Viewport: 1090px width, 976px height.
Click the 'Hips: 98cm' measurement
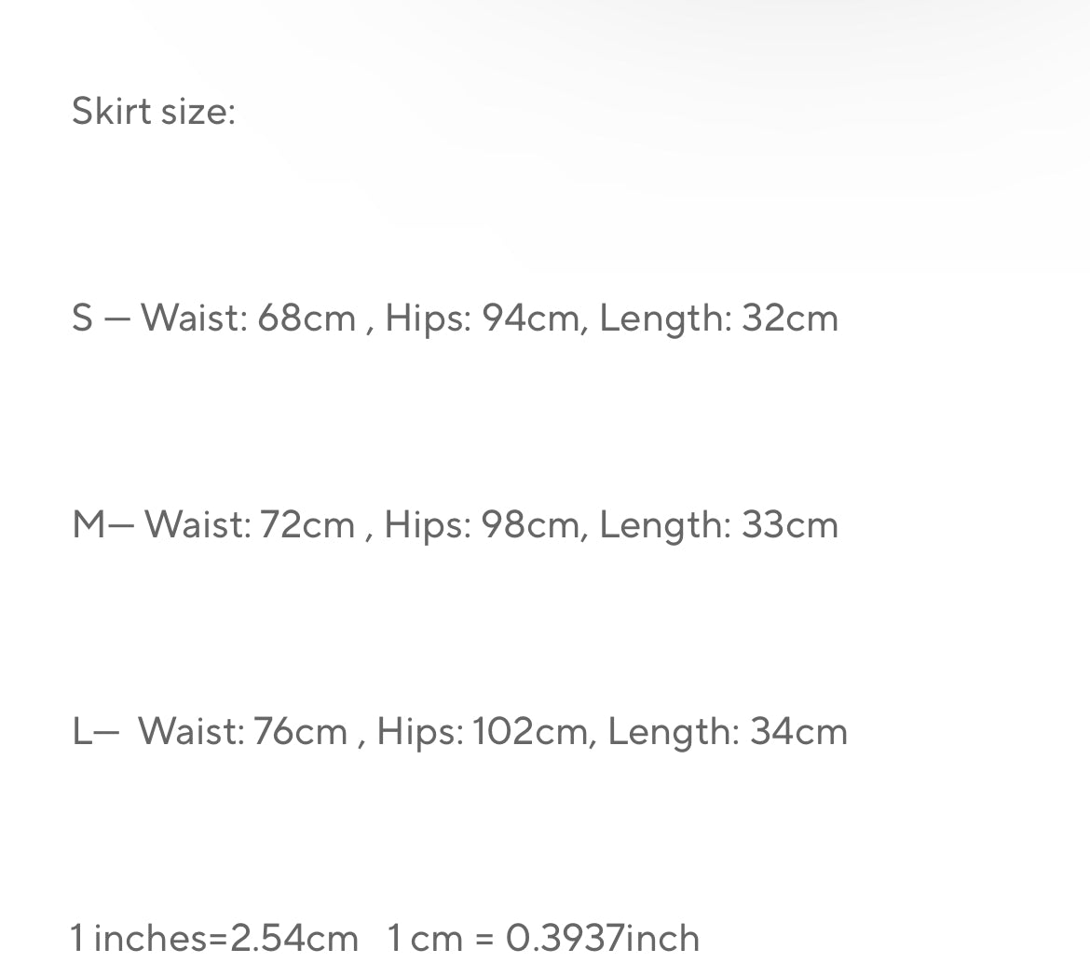click(x=482, y=524)
